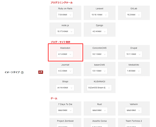Click the help icon beside イメージタイプ
Viewport: 156px width, 127px height.
(22, 72)
